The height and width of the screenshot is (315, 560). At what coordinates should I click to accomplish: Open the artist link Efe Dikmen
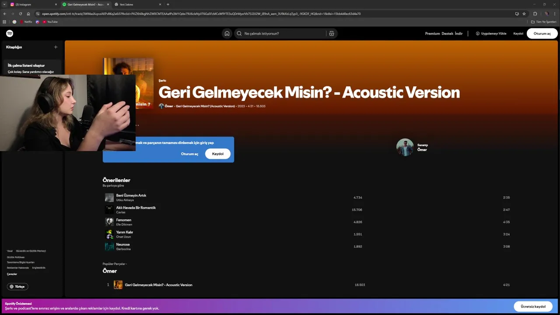coord(124,224)
